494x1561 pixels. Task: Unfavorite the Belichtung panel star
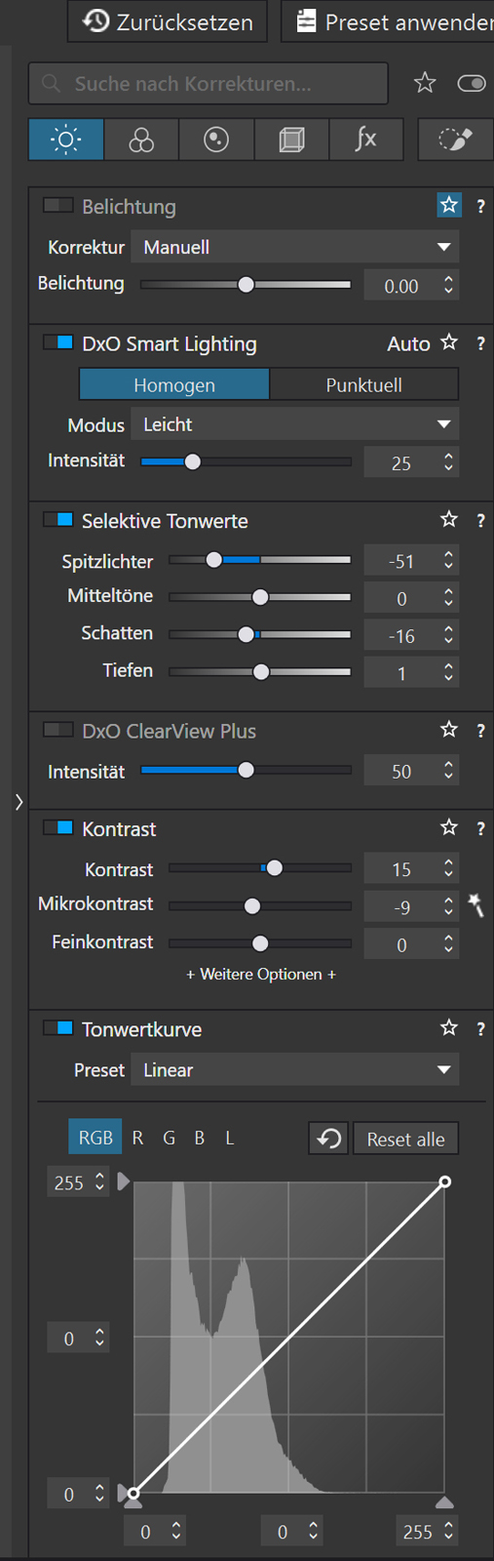pyautogui.click(x=448, y=205)
